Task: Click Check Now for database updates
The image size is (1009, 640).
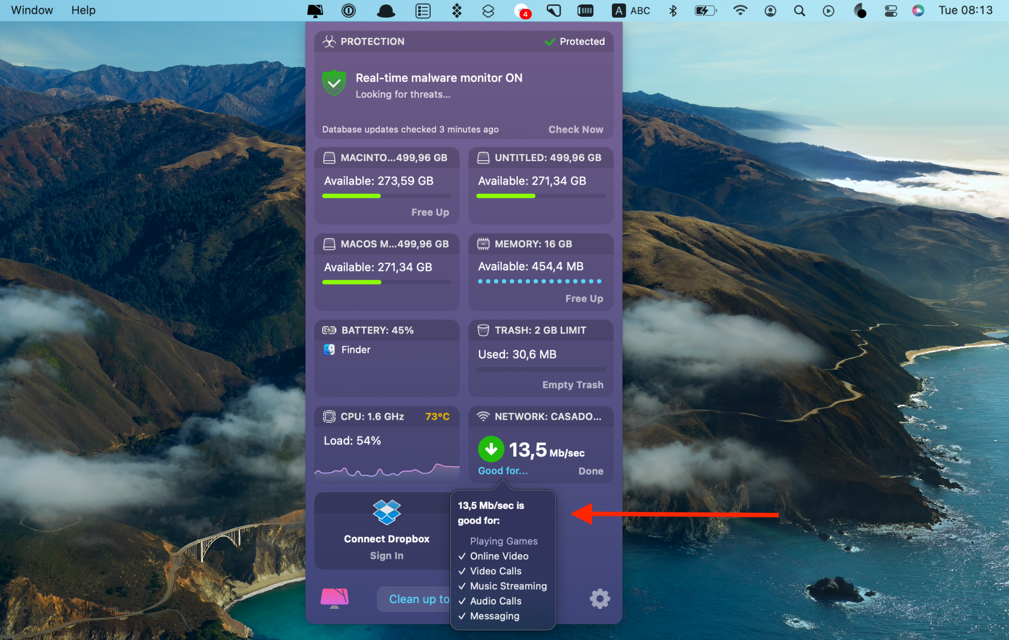Action: click(x=575, y=129)
